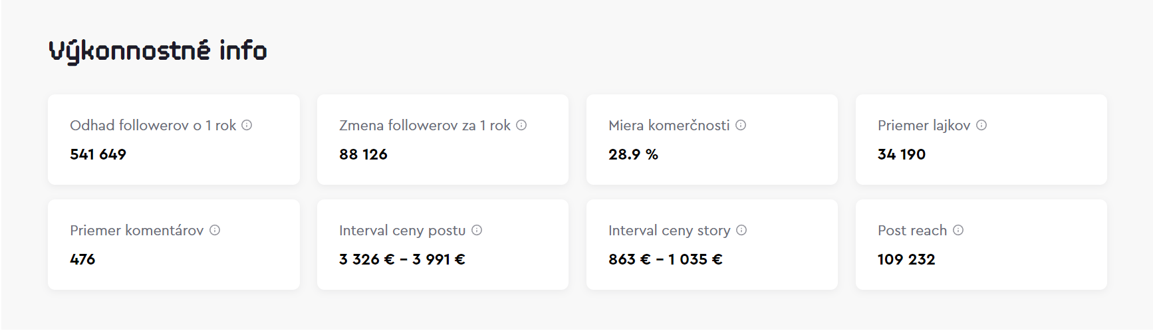Click the Miera komerčnosti label
1153x333 pixels.
click(x=669, y=125)
